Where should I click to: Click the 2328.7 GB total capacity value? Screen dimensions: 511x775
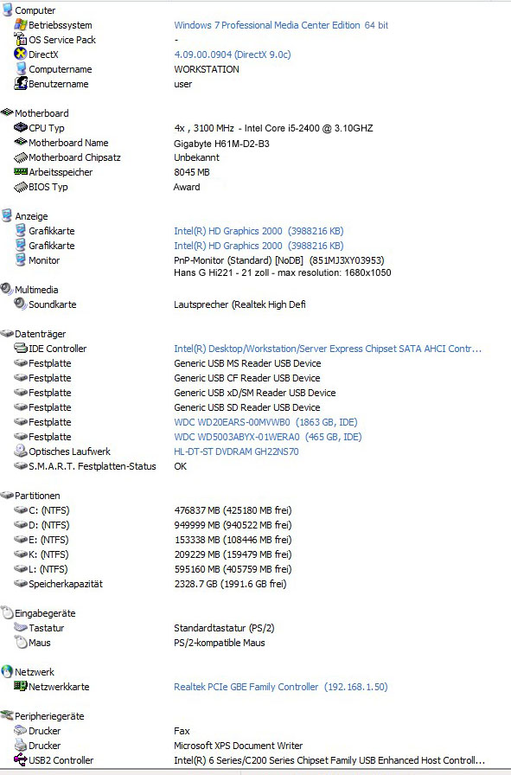pyautogui.click(x=230, y=584)
